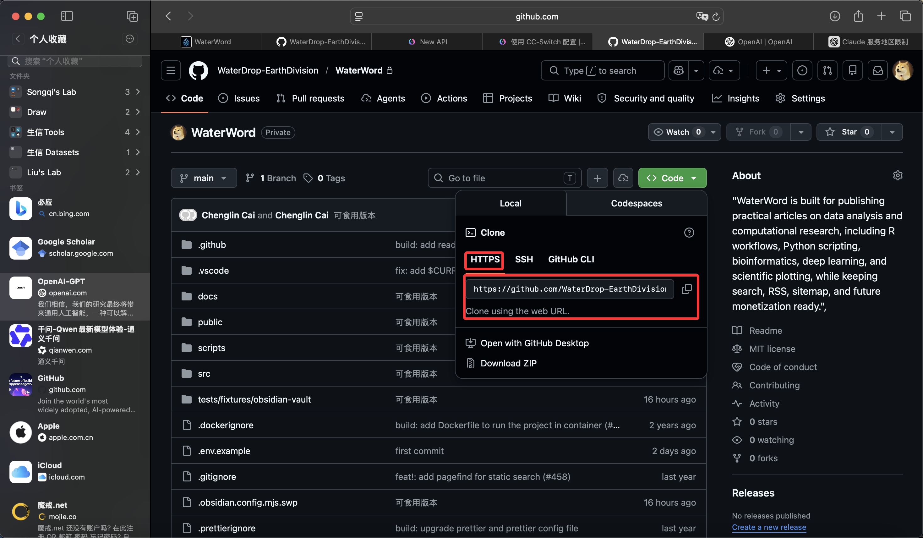This screenshot has width=923, height=538.
Task: Open the Watch notification options dropdown
Action: point(713,132)
